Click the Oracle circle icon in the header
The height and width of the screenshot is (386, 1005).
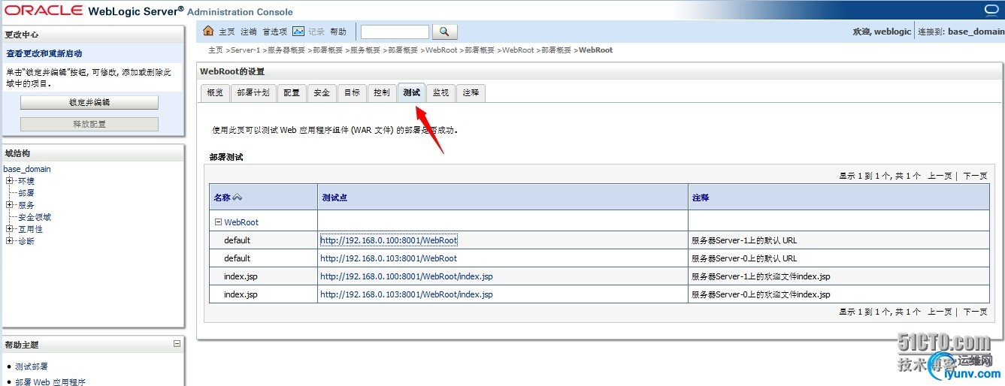pos(990,10)
